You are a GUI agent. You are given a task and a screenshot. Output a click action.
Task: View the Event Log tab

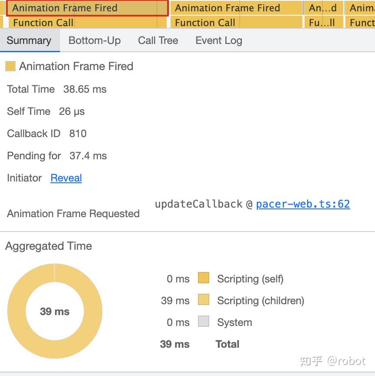pos(218,40)
